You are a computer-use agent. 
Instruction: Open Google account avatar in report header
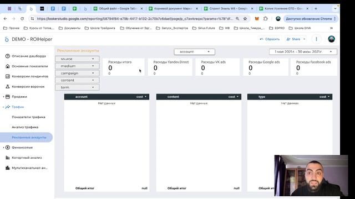pyautogui.click(x=332, y=39)
